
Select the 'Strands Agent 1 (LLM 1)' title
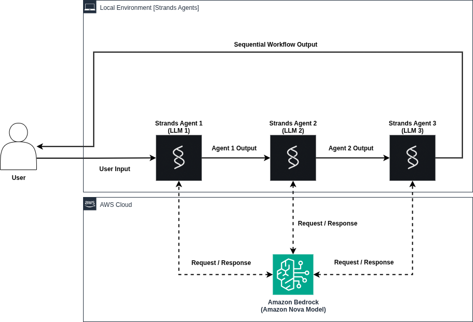(x=179, y=127)
